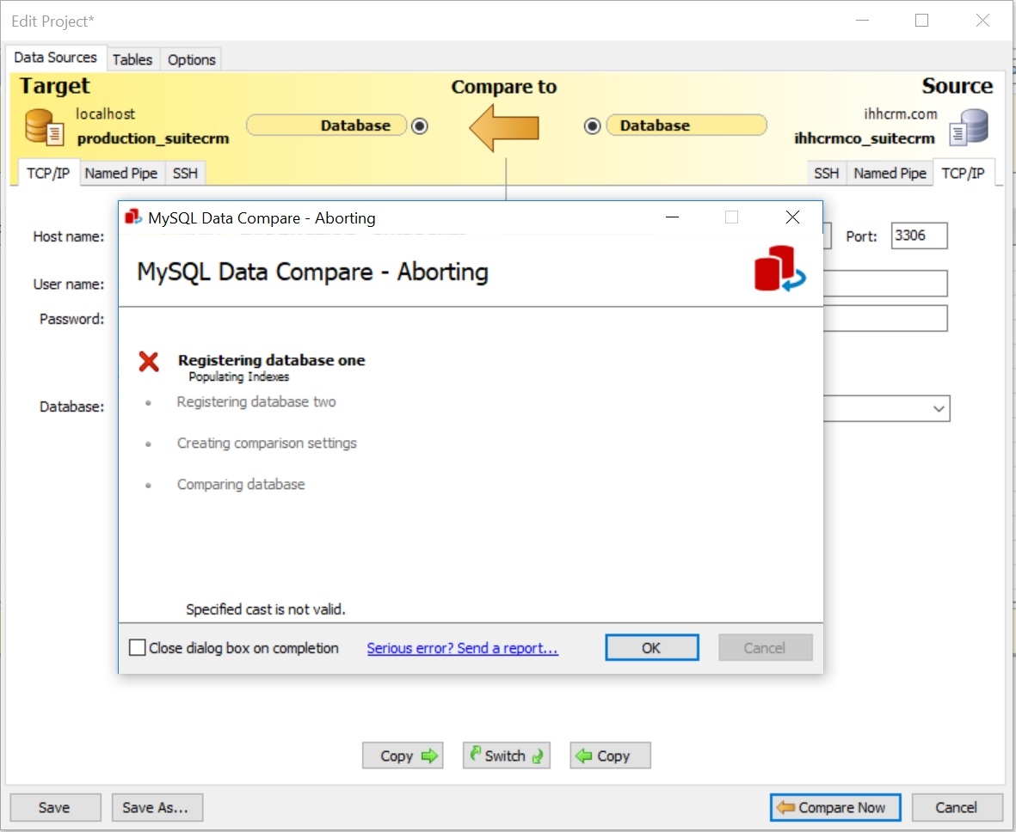
Task: Expand the Source Database dropdown arrow
Action: [939, 408]
